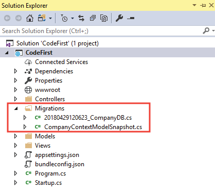The image size is (215, 190).
Task: Select bundleconfig.json file
Action: (x=60, y=164)
